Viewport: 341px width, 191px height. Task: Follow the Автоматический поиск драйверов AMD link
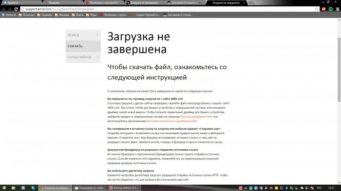(172, 121)
